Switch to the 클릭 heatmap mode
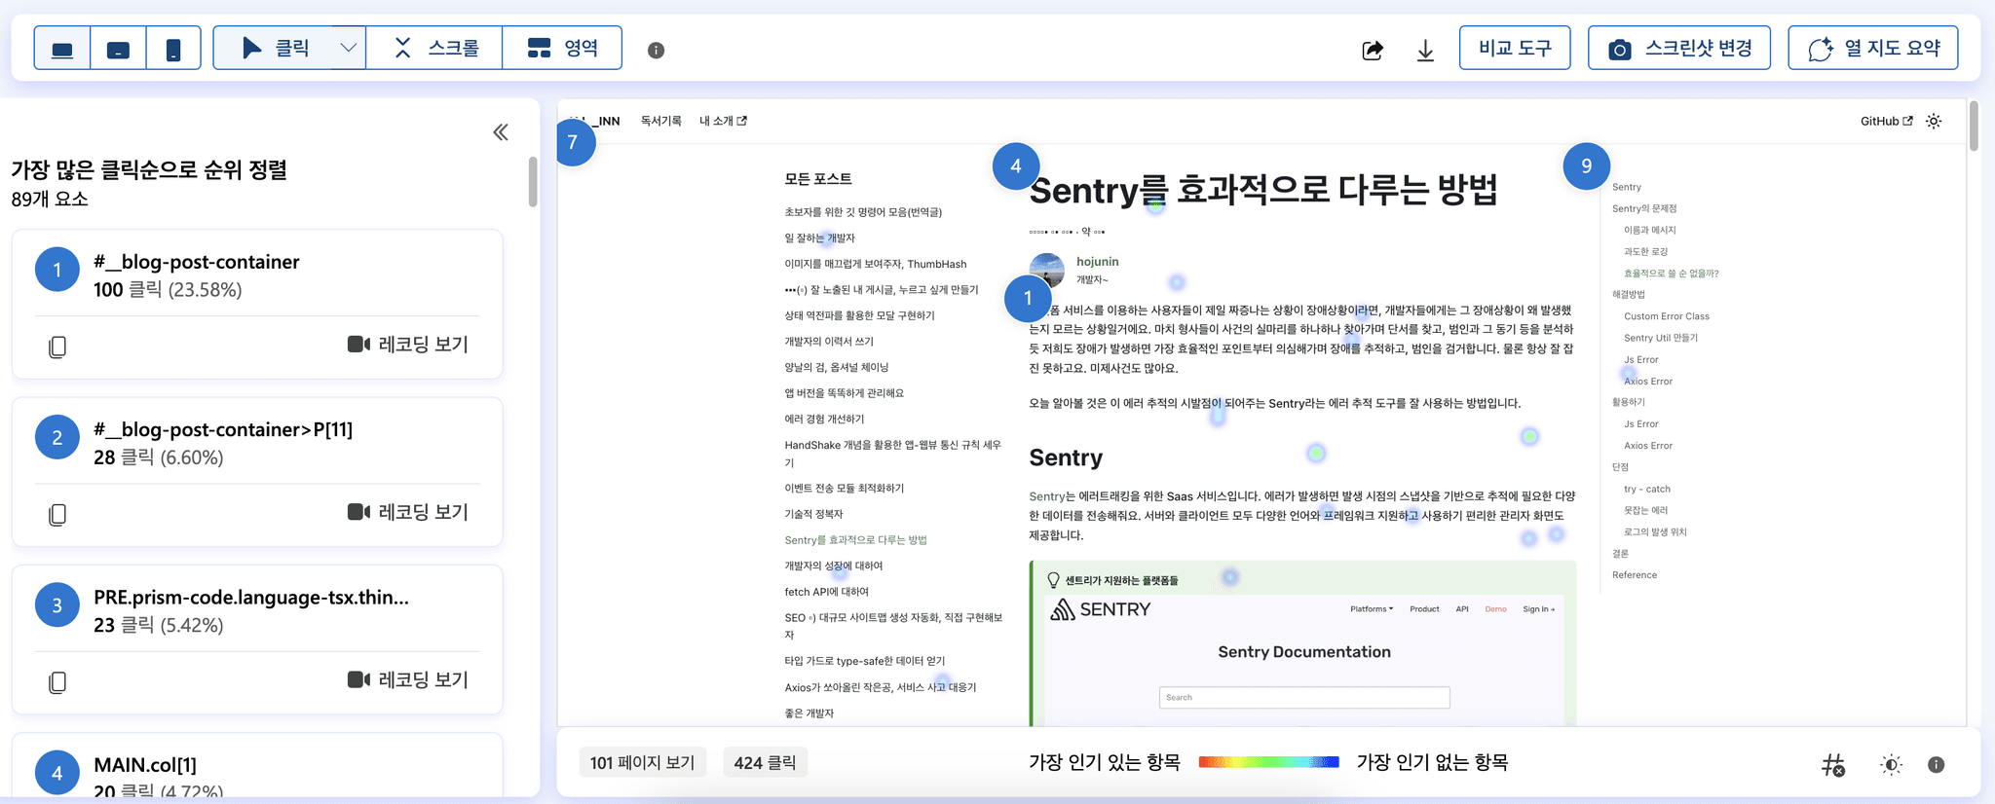This screenshot has height=804, width=1995. 275,48
